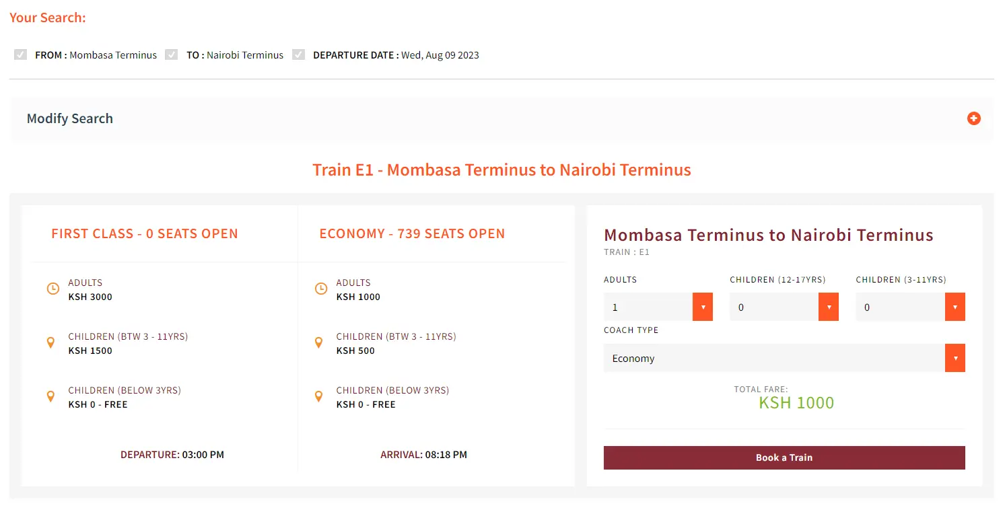Click the Train E1 route title
1005x518 pixels.
pyautogui.click(x=501, y=170)
